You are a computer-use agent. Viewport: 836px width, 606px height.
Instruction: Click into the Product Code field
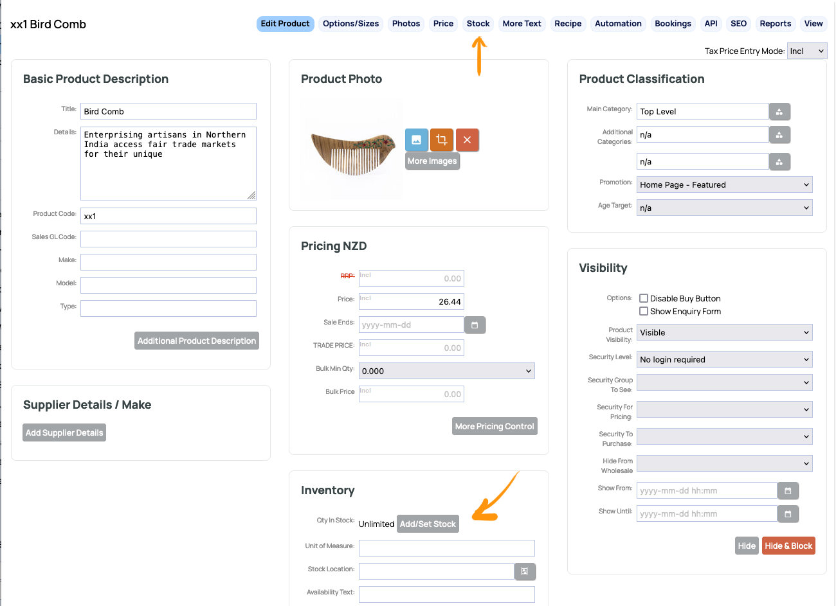(x=168, y=217)
